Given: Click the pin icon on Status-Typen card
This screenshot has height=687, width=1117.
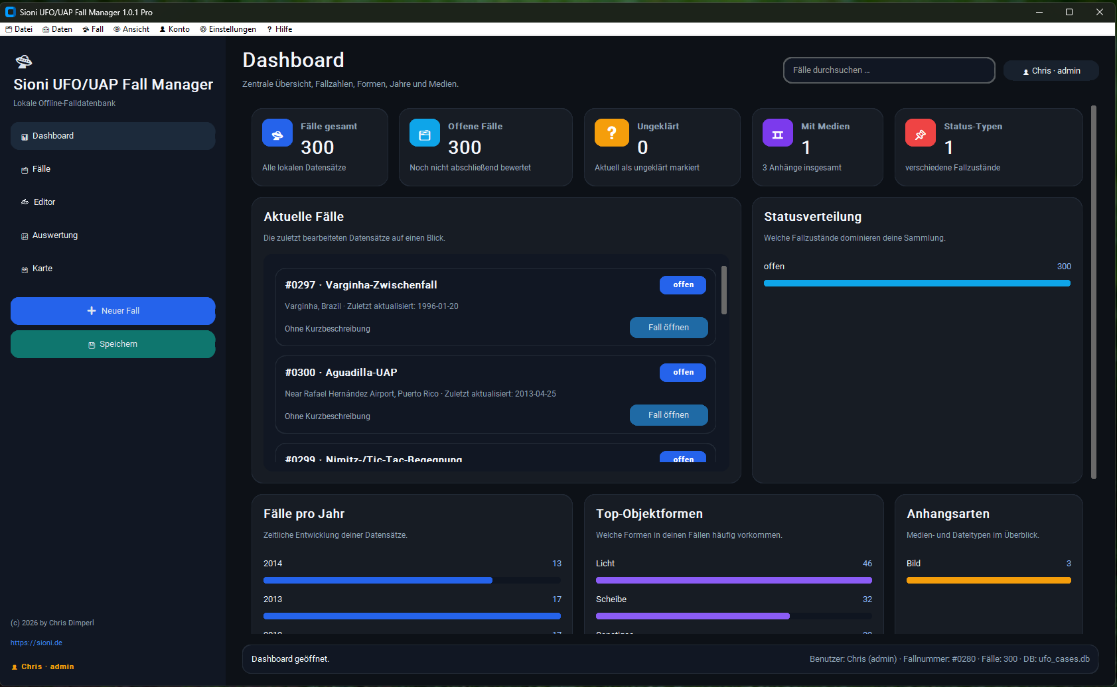Looking at the screenshot, I should (x=921, y=133).
